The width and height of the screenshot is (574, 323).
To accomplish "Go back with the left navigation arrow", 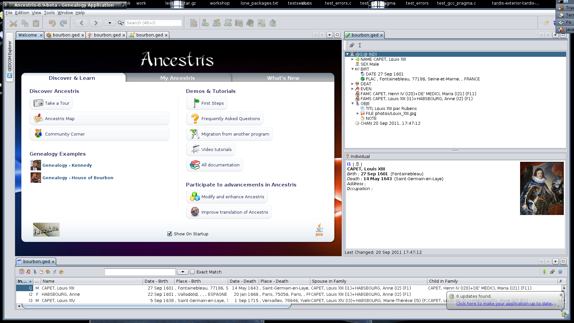I will (x=82, y=23).
